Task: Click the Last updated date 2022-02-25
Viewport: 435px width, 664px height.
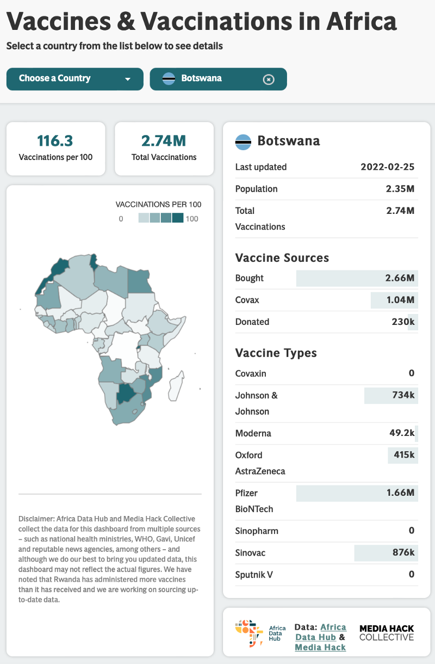Action: pos(388,167)
